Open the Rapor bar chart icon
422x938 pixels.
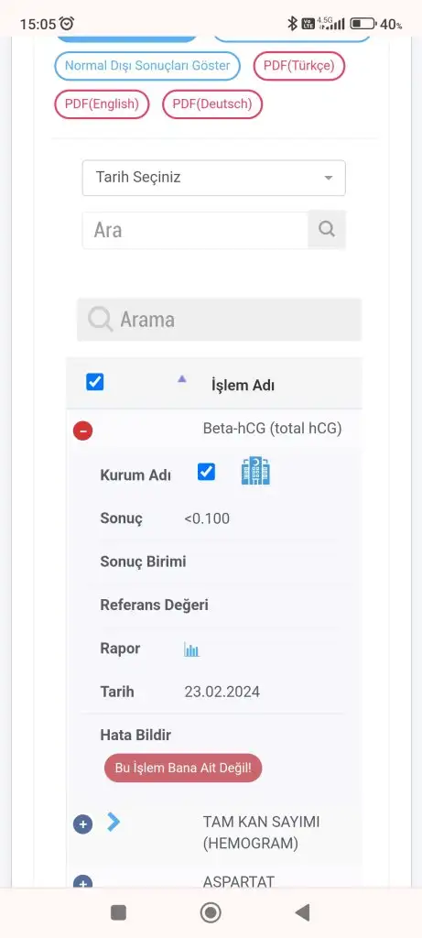[191, 649]
